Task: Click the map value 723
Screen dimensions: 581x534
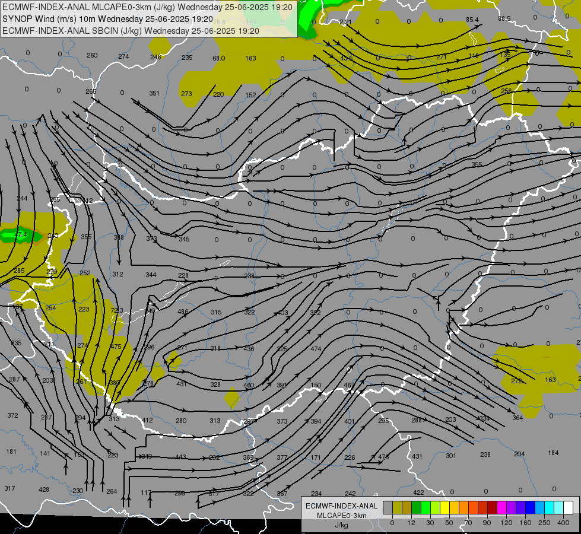Action: (117, 310)
